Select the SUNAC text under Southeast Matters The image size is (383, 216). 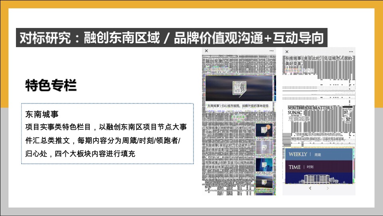click(295, 113)
